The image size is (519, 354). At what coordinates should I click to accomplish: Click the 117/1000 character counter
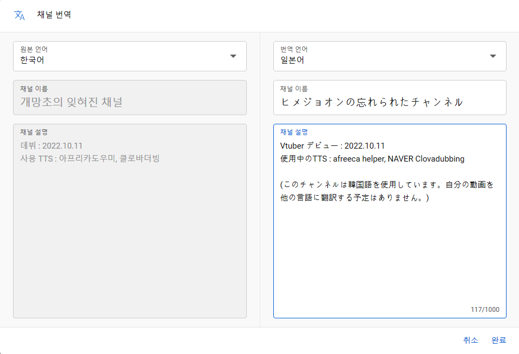(485, 309)
